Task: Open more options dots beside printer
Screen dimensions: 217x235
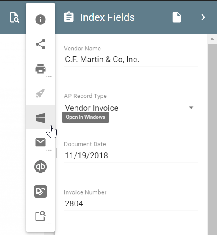Action: coord(49,77)
